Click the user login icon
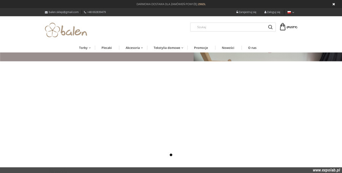Image resolution: width=342 pixels, height=173 pixels. [x=265, y=12]
